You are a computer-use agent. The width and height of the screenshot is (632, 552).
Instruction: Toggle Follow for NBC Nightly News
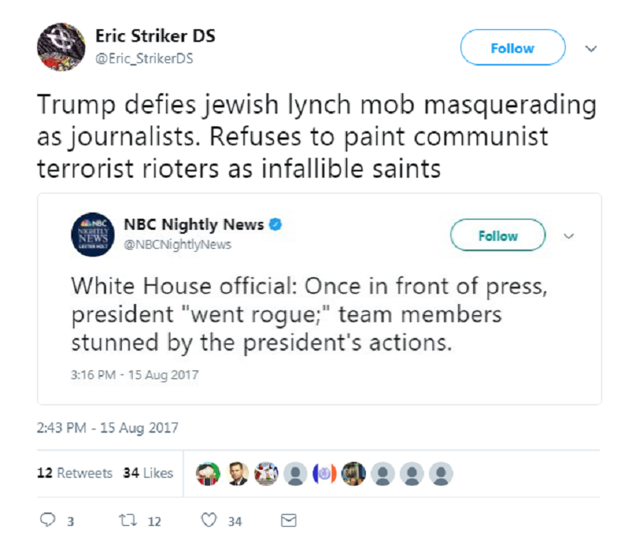tap(497, 235)
